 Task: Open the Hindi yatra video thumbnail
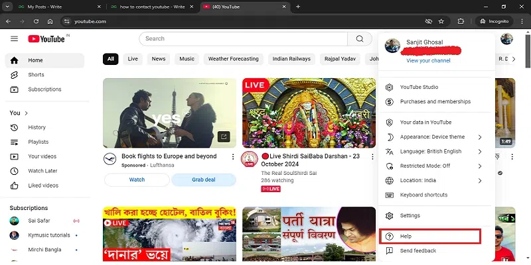(309, 234)
